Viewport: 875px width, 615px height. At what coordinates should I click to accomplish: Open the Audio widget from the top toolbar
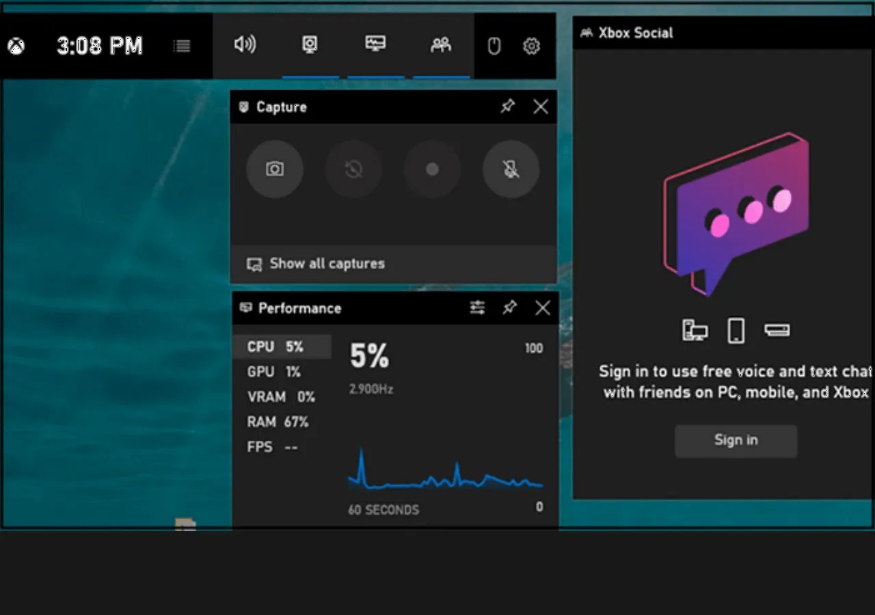(x=245, y=45)
